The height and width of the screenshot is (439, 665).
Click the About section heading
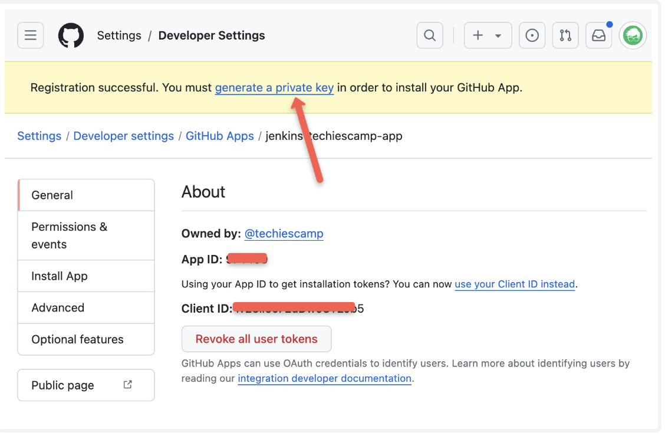click(203, 192)
